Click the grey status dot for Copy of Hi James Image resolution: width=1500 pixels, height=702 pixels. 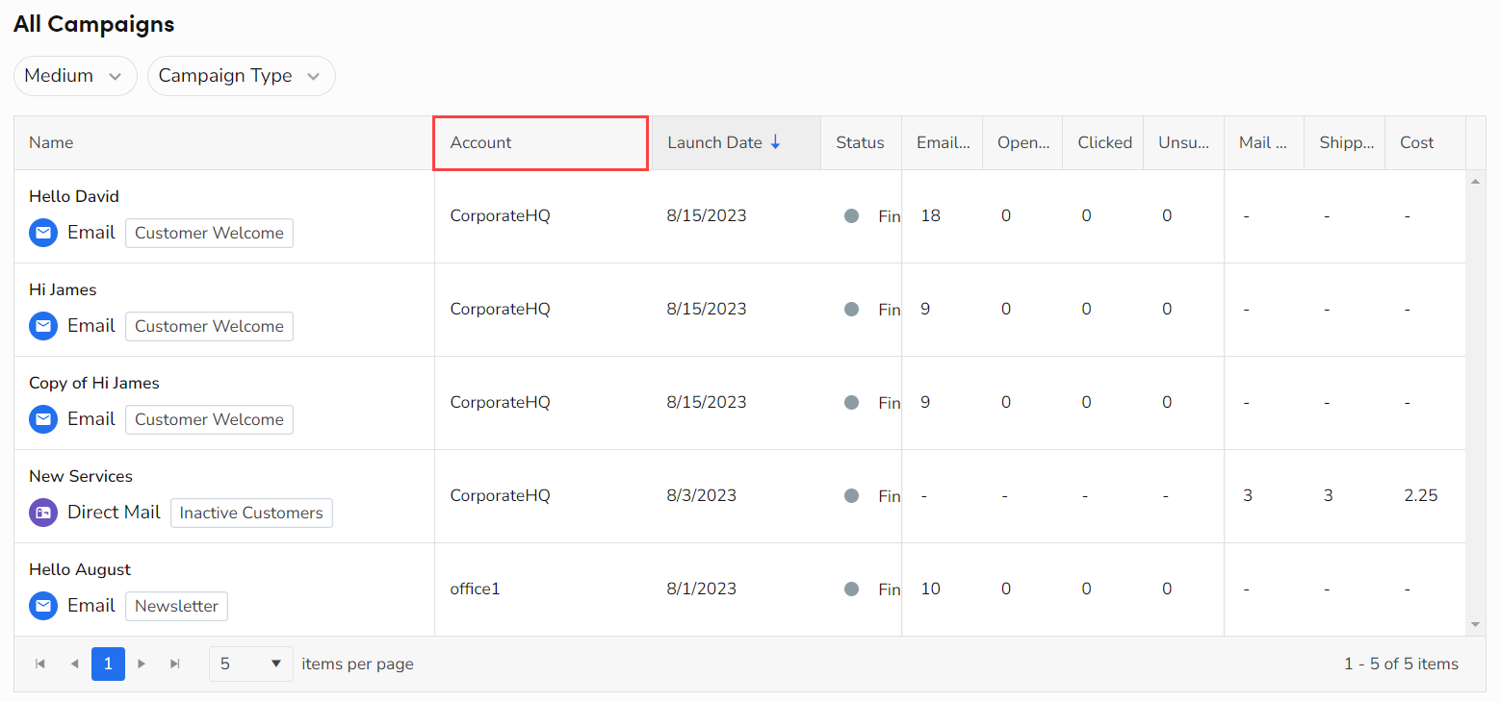pyautogui.click(x=851, y=403)
